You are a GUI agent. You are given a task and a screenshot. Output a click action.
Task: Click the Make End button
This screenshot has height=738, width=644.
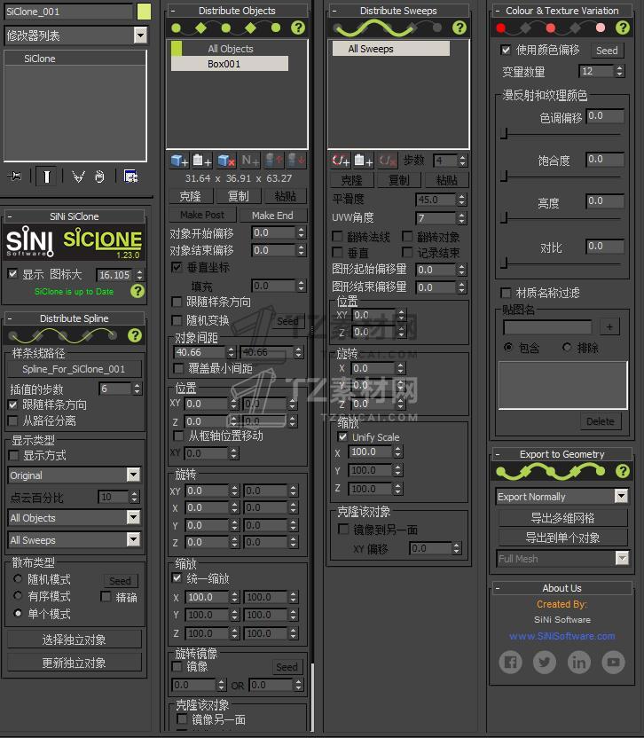coord(272,215)
